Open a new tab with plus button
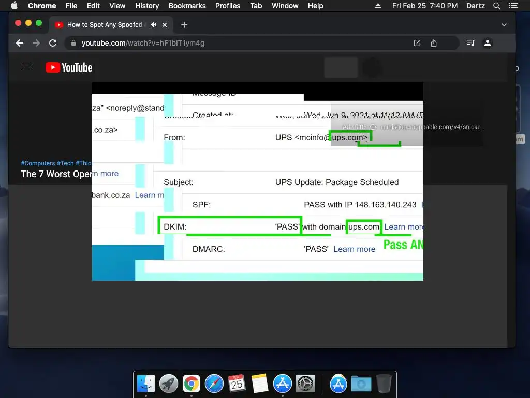Image resolution: width=530 pixels, height=398 pixels. 184,25
